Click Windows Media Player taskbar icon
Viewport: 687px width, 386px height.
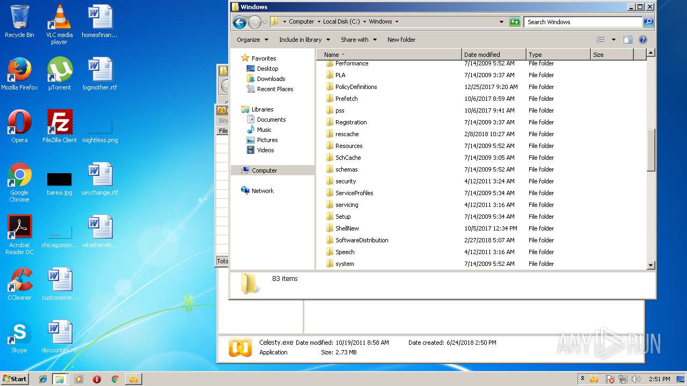[79, 379]
